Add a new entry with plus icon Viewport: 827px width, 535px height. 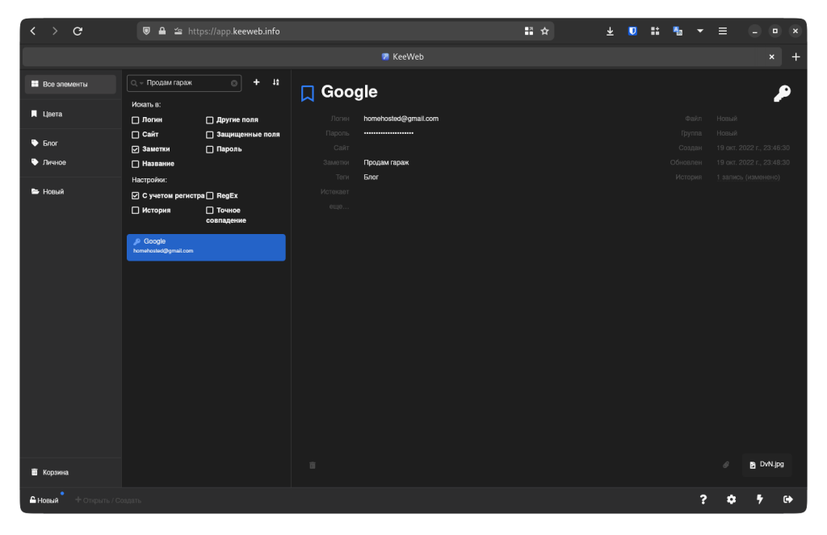256,82
